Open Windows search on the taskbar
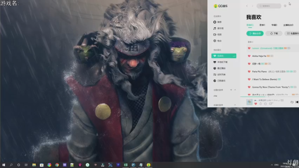This screenshot has height=168, width=299. [11, 165]
